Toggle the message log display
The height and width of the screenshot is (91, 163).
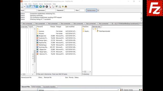pos(28,7)
